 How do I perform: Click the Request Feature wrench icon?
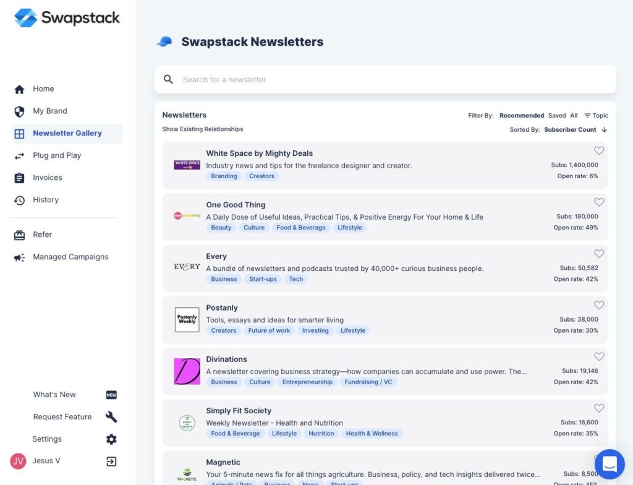(x=111, y=417)
